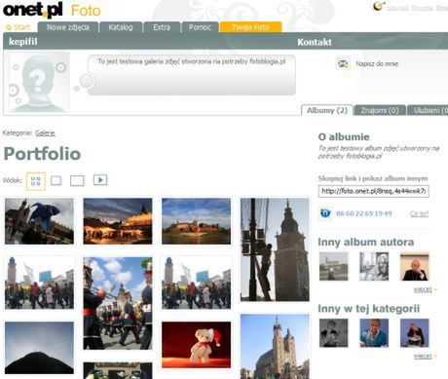Viewport: 448px width, 379px height.
Task: Click the messenger number 86 60 22 69 19 49
Action: click(x=364, y=213)
